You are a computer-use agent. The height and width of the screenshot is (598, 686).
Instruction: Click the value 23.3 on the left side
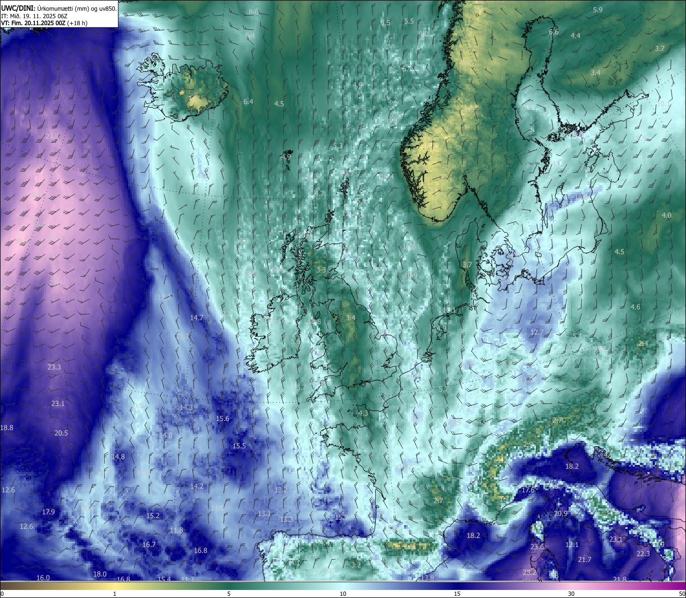[54, 367]
